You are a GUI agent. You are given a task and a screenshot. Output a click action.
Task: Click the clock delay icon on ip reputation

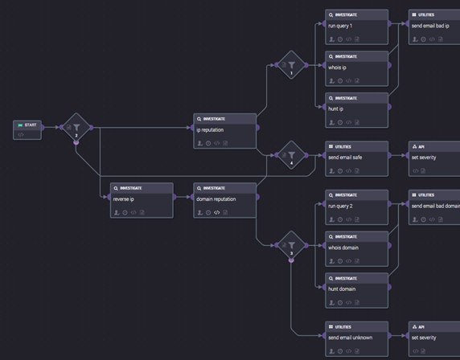208,143
